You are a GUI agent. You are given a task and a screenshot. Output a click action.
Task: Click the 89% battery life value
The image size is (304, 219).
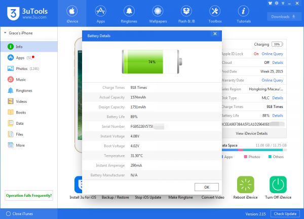pyautogui.click(x=134, y=117)
